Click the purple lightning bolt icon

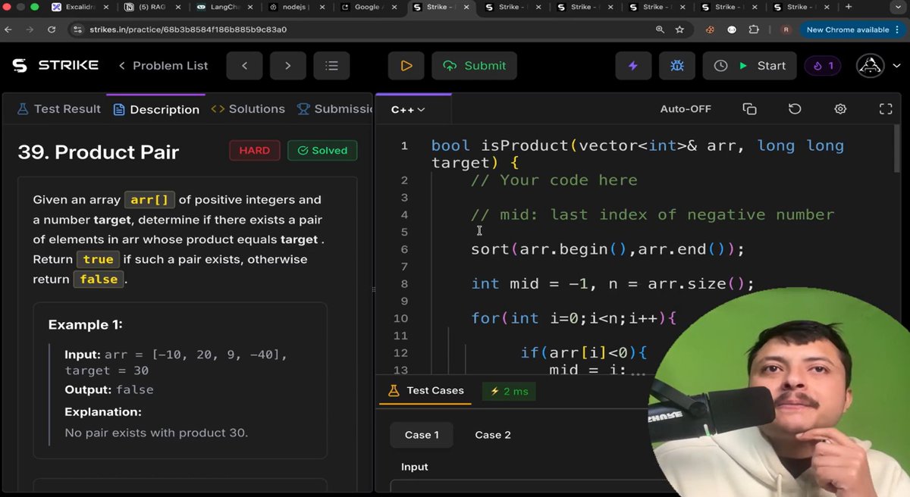[x=632, y=66]
